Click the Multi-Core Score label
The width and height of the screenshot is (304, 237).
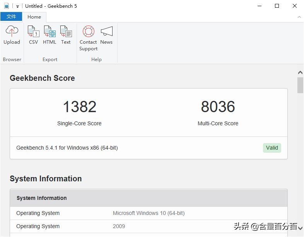coord(218,123)
